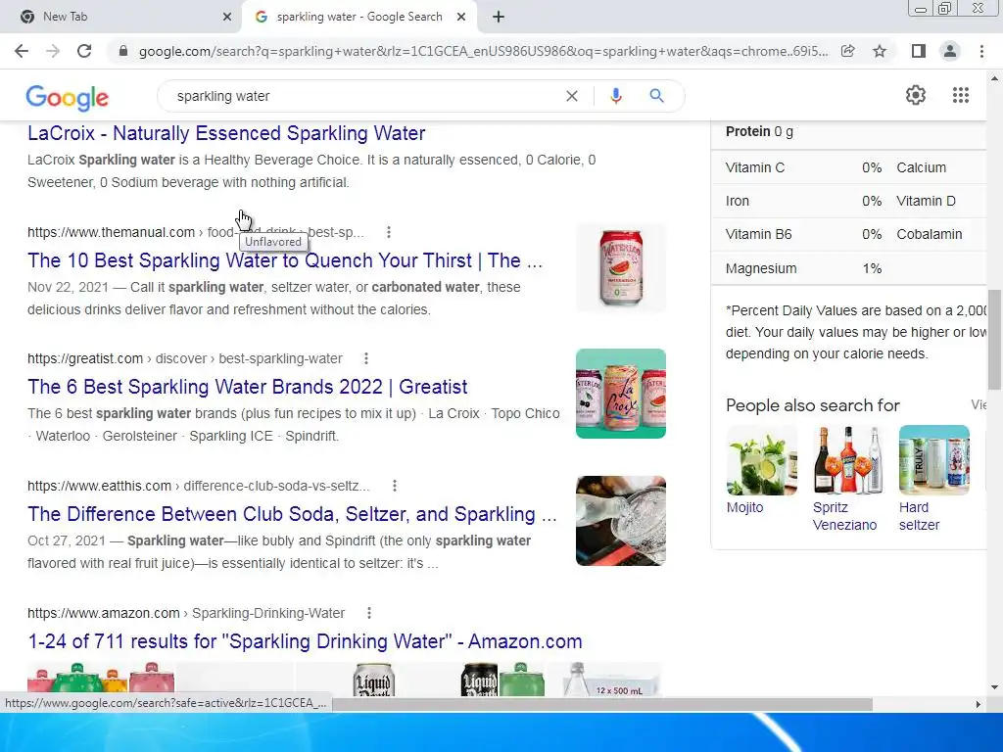Open Amazon Sparkling Drinking Water results
This screenshot has height=752, width=1003.
[x=305, y=641]
